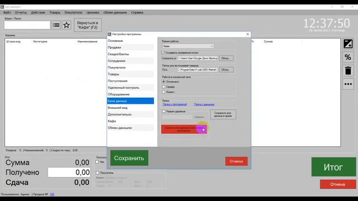The width and height of the screenshot is (358, 201).
Task: Click the red Отмена button in the settings dialog
Action: 236,161
